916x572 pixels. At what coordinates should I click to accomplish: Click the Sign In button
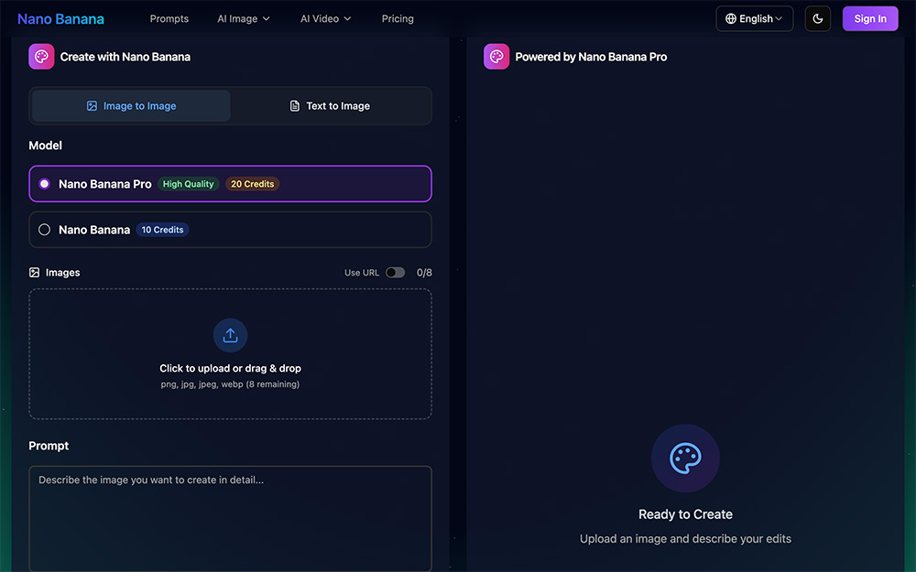pyautogui.click(x=869, y=18)
